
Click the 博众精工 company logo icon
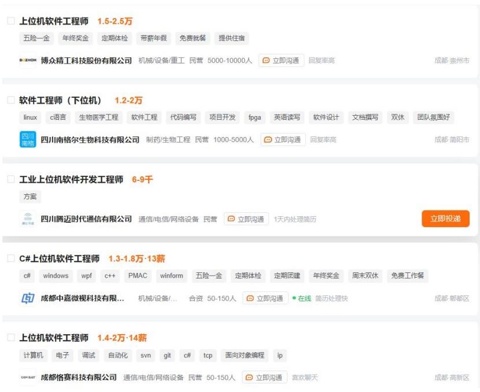(x=28, y=60)
